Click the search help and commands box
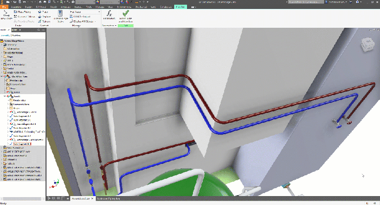Screen dimensions: 380x205 306,2
